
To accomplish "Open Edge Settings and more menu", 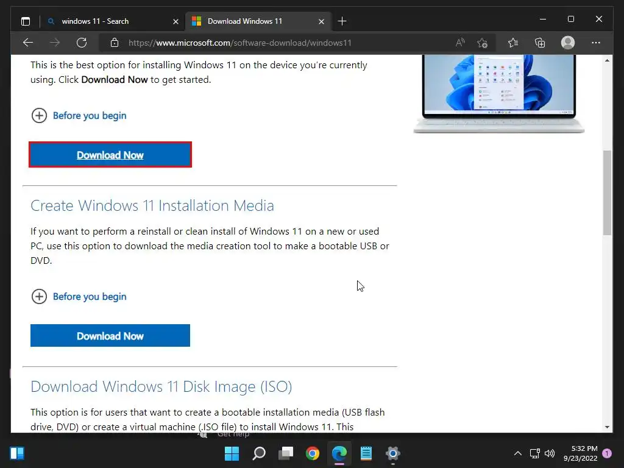I will (x=596, y=43).
